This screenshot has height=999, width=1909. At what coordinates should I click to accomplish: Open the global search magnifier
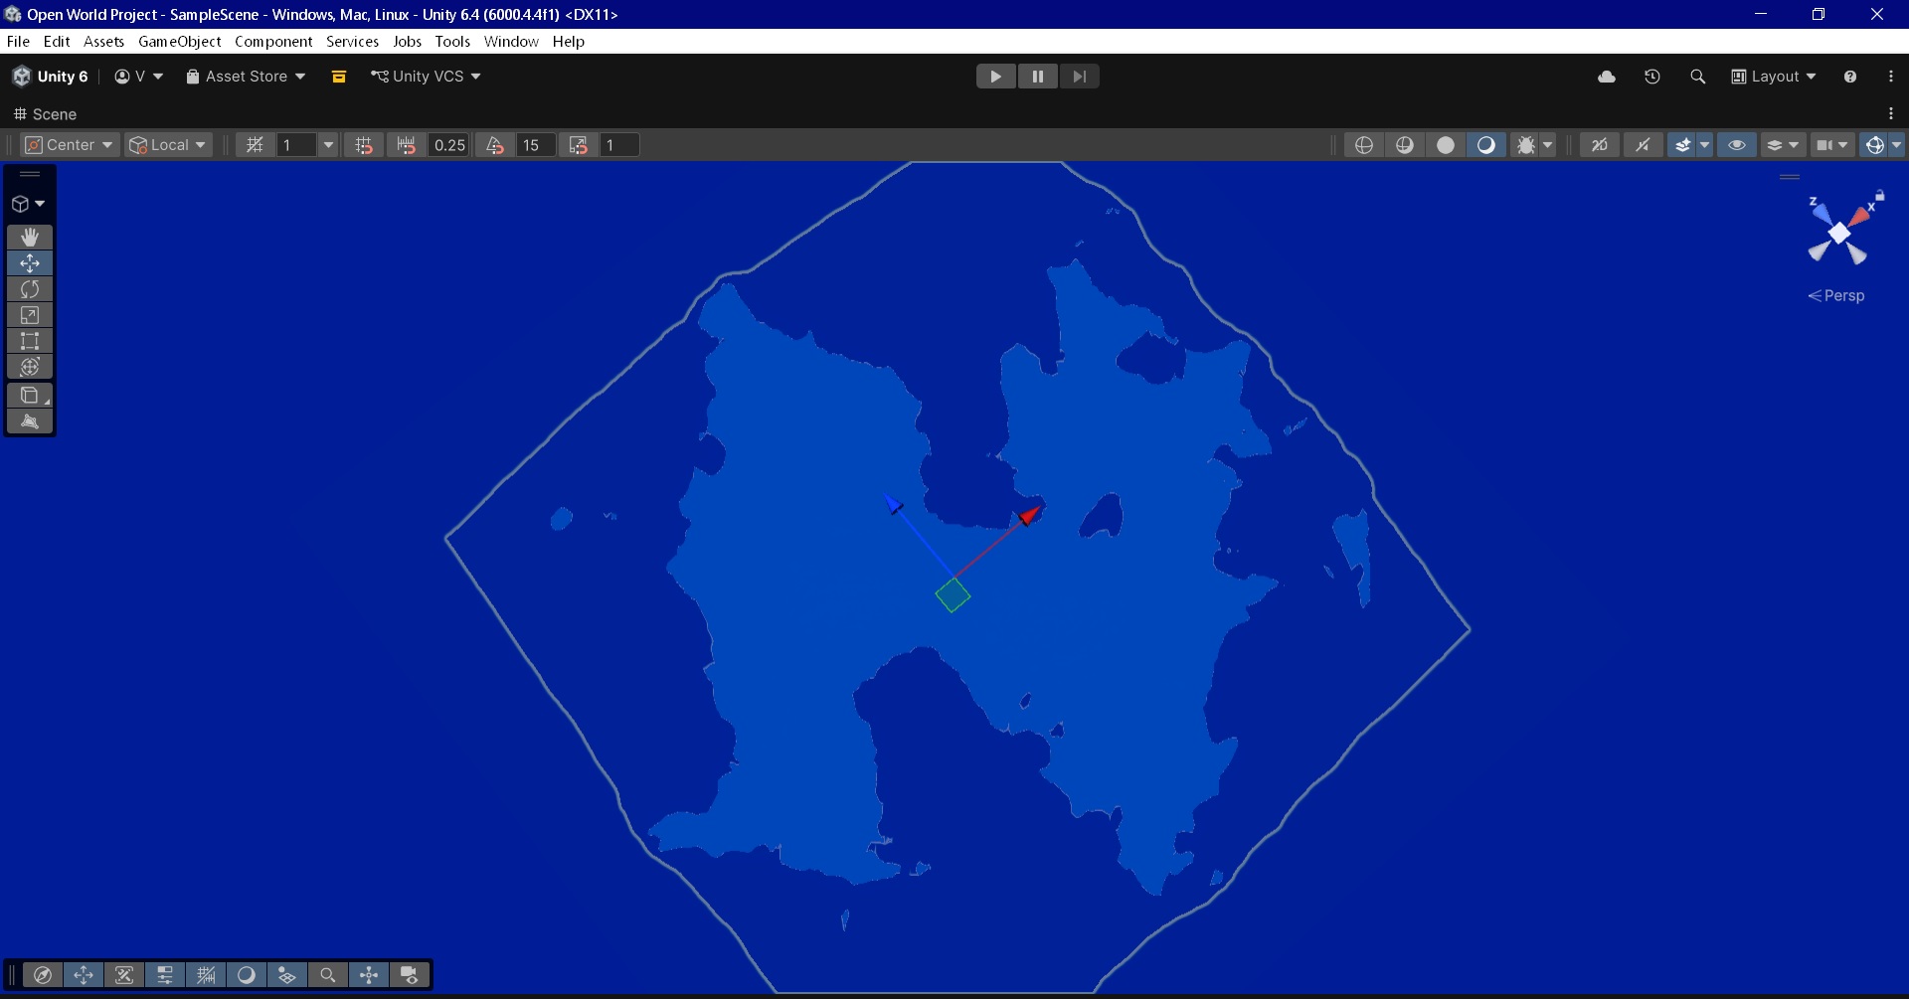tap(1697, 77)
